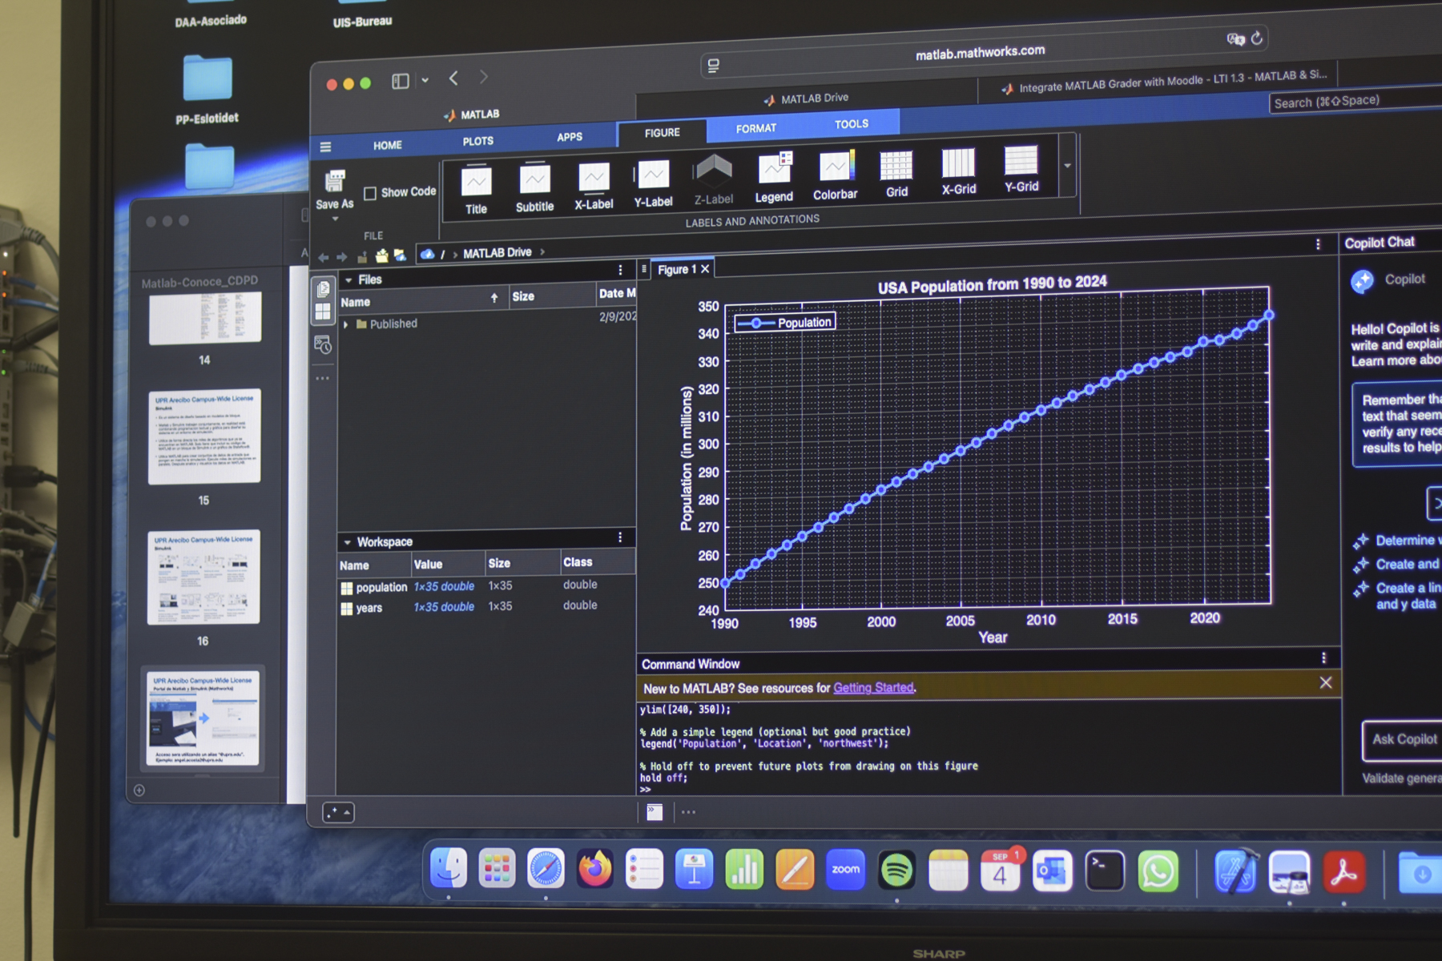Dismiss the New to MATLAB banner

[1325, 682]
